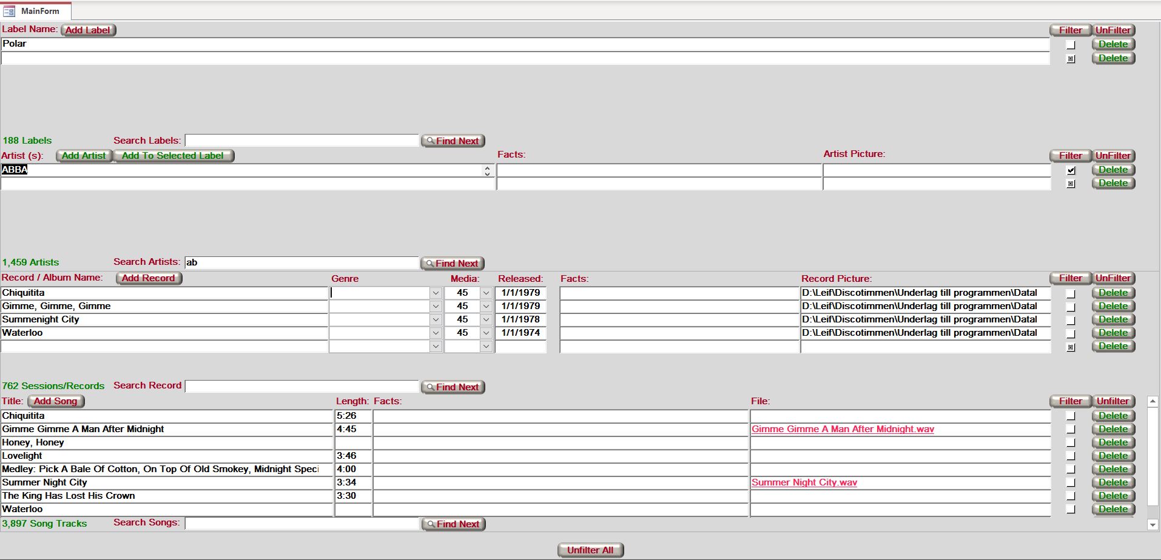Click Find Next beside Search Songs
This screenshot has width=1161, height=560.
coord(454,524)
